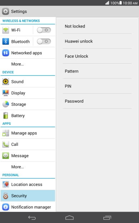Image resolution: width=139 pixels, height=223 pixels.
Task: Expand More under Apps section
Action: [28, 167]
